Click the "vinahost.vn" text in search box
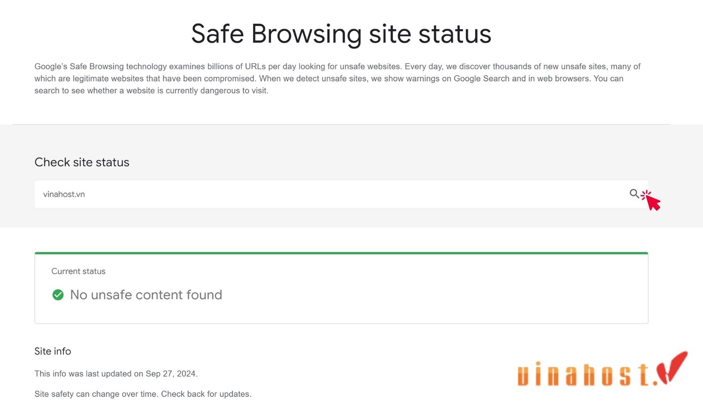The width and height of the screenshot is (703, 416). click(x=64, y=194)
